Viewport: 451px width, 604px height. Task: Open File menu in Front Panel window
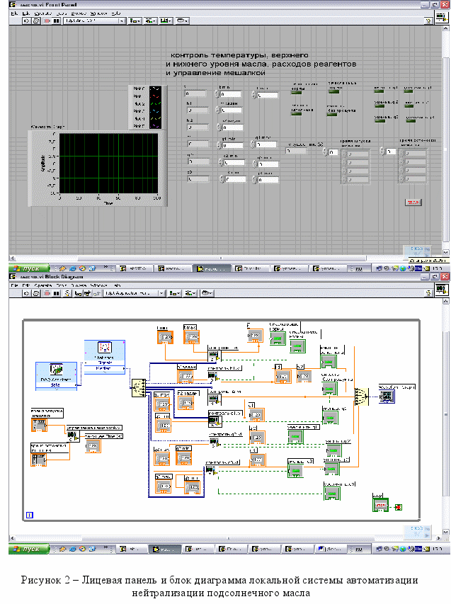click(x=14, y=13)
